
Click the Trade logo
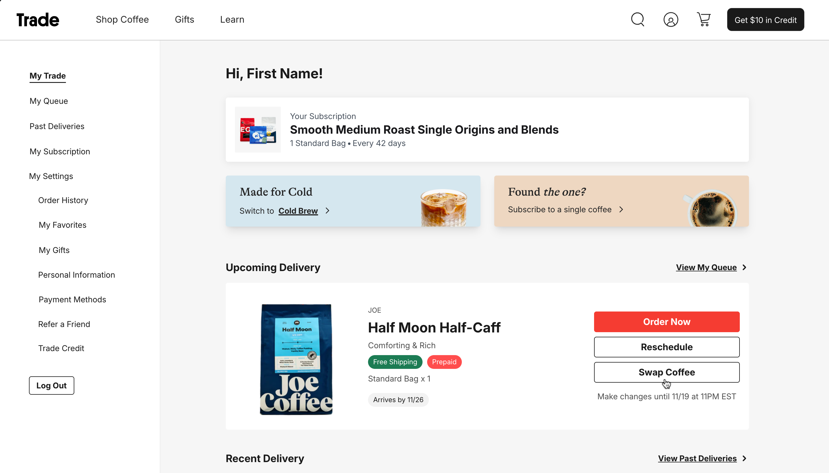38,20
